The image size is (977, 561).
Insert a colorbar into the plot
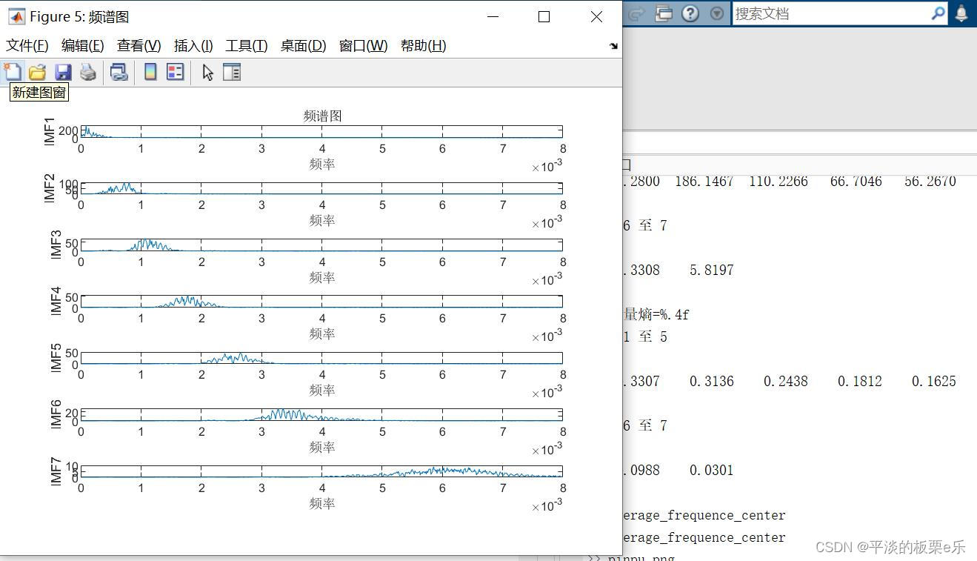tap(149, 71)
